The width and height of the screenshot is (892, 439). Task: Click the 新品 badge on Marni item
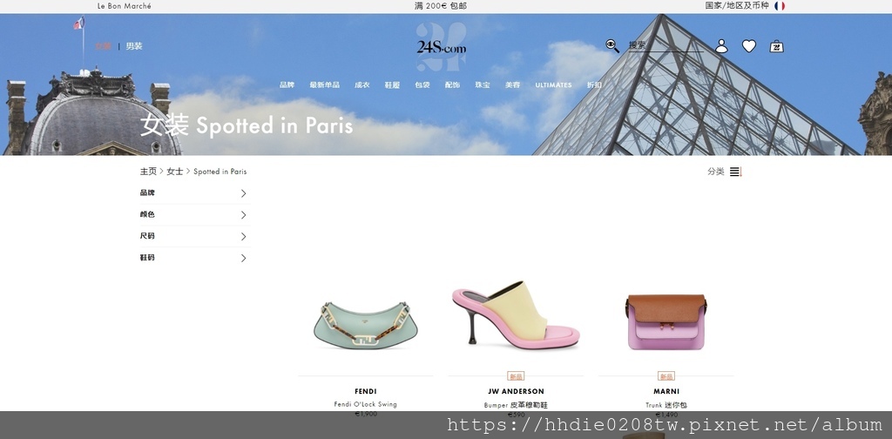click(x=666, y=376)
